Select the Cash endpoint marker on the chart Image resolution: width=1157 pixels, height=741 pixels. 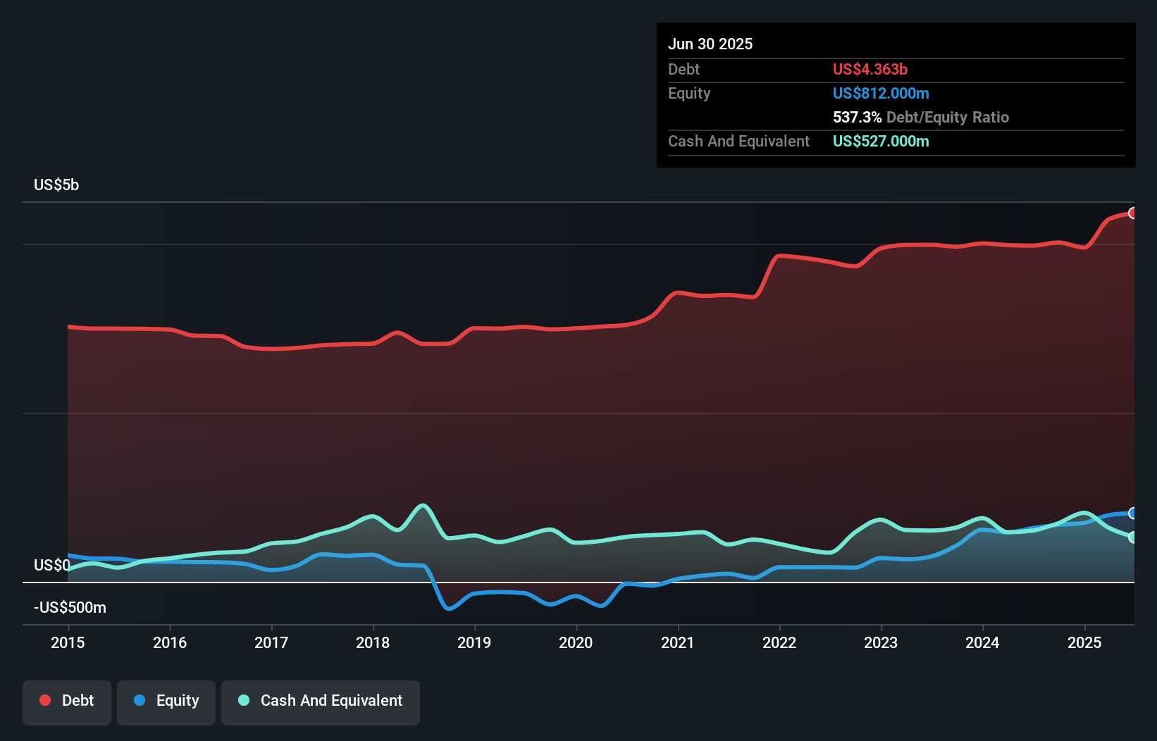click(x=1133, y=537)
